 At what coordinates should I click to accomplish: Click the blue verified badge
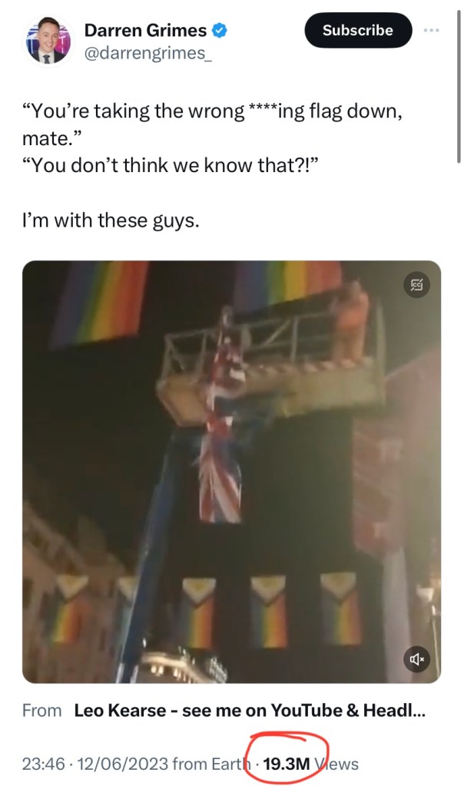[x=218, y=30]
